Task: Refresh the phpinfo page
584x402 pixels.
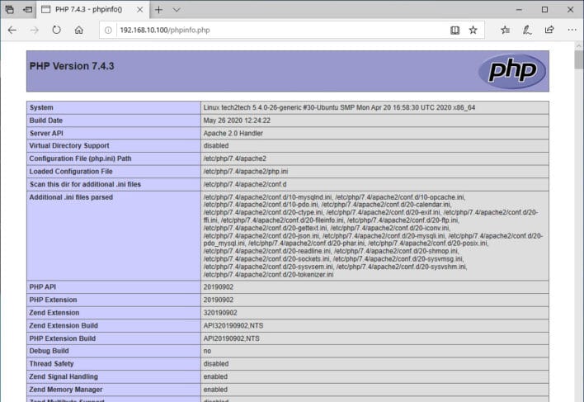Action: pyautogui.click(x=56, y=30)
